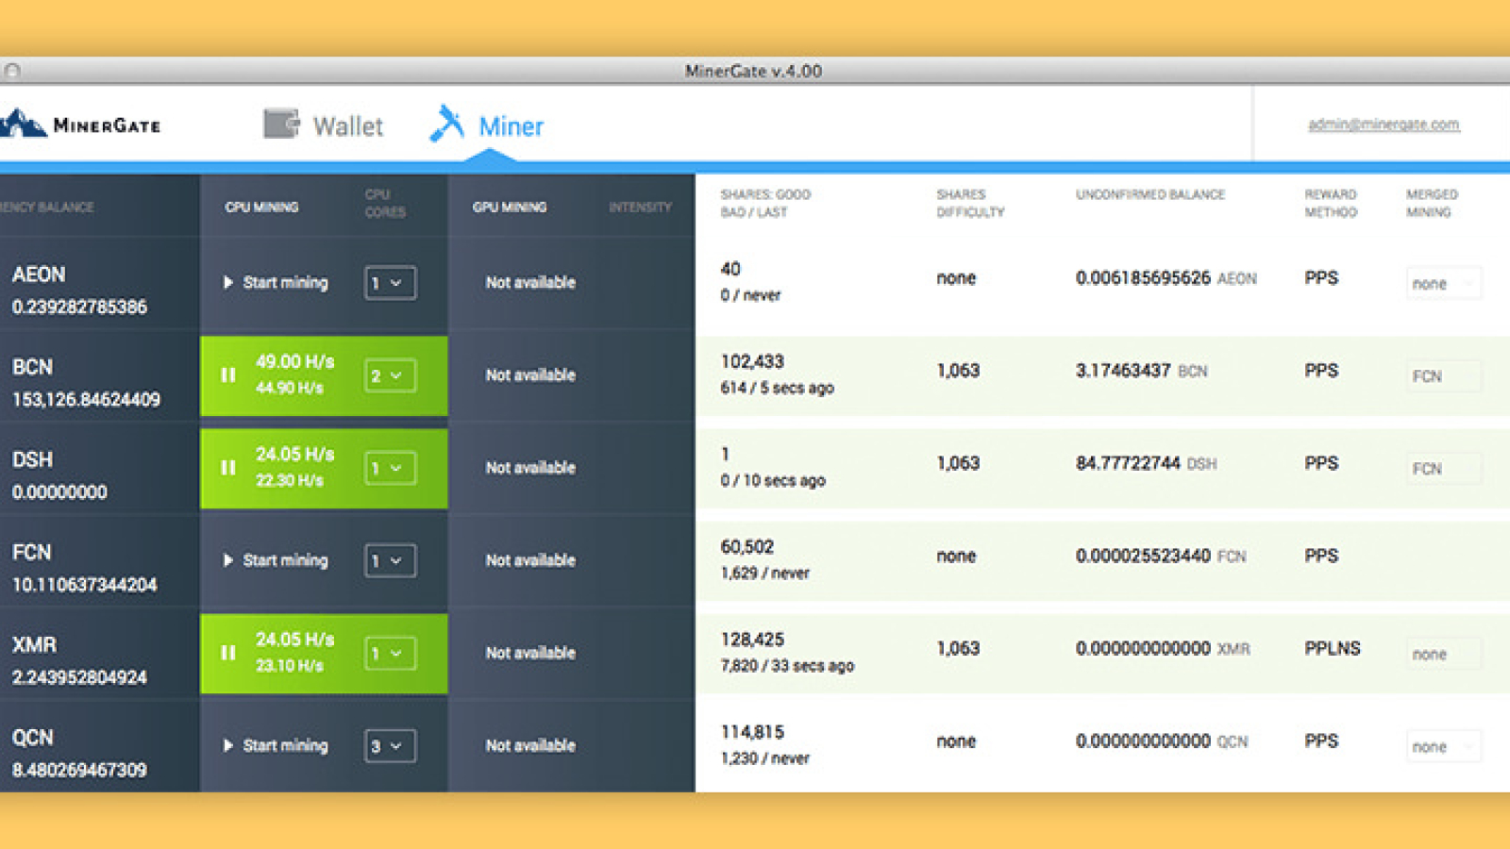Click XMR reward method PPLNS
The width and height of the screenshot is (1510, 849).
point(1333,648)
